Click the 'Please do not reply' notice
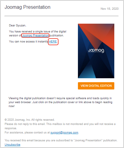 [60, 126]
